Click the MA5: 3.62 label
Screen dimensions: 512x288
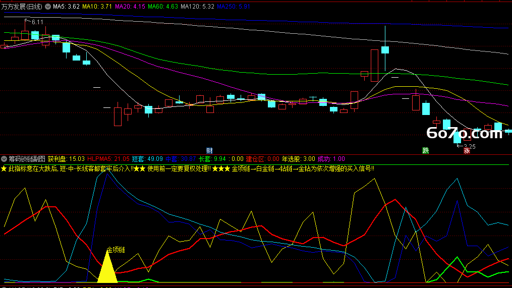coord(66,7)
